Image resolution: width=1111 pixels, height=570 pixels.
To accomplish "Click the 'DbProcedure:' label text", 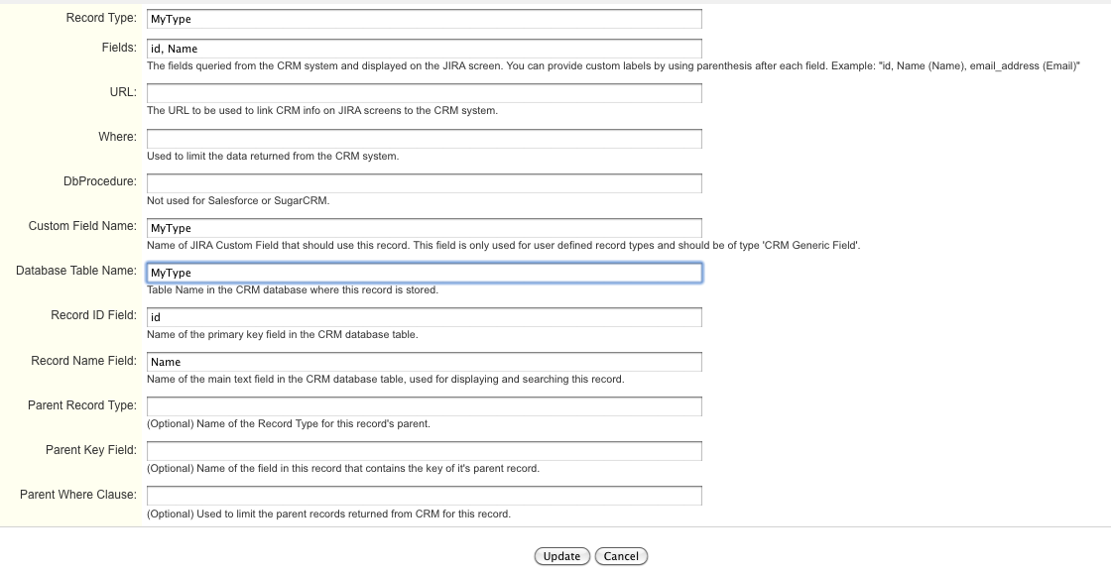I will (x=100, y=181).
